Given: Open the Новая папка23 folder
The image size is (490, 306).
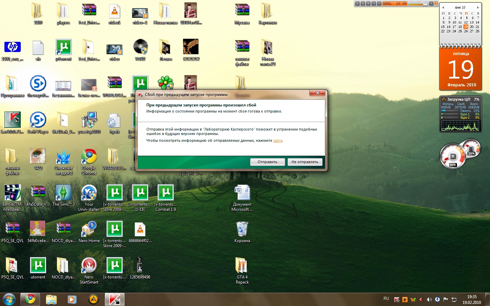Looking at the screenshot, I should (267, 52).
